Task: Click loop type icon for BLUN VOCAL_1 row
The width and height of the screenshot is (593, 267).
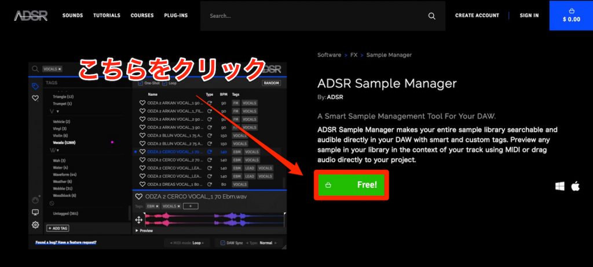Action: click(210, 135)
